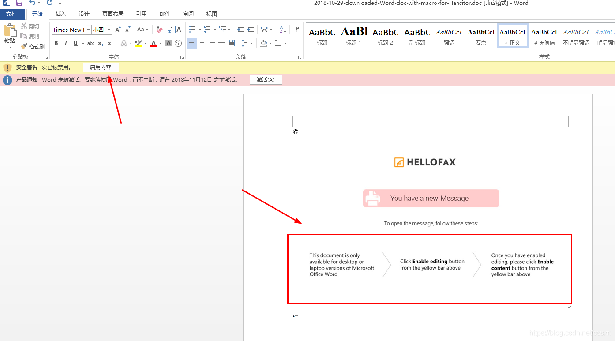Apply yellow text highlight color

pos(139,43)
